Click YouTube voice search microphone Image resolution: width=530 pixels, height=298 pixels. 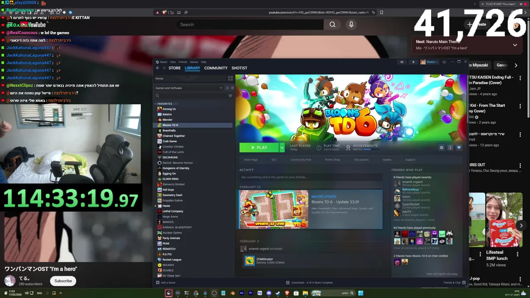[351, 24]
